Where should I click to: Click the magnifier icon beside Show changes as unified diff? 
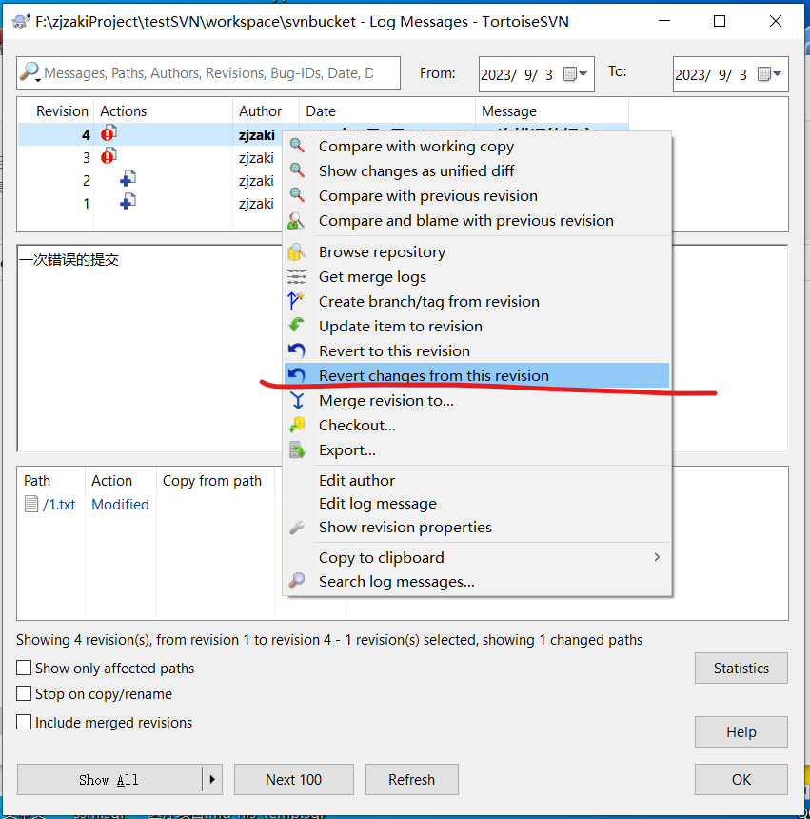(x=297, y=170)
